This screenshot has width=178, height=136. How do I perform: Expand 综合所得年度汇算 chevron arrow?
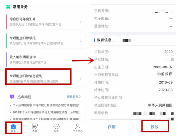point(81,22)
